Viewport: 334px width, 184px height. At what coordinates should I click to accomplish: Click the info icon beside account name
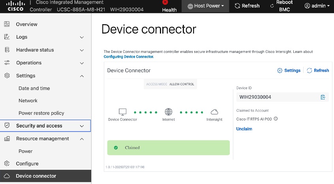276,119
